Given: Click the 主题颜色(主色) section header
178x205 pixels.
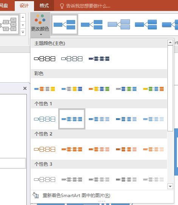Looking at the screenshot, I should point(99,43).
